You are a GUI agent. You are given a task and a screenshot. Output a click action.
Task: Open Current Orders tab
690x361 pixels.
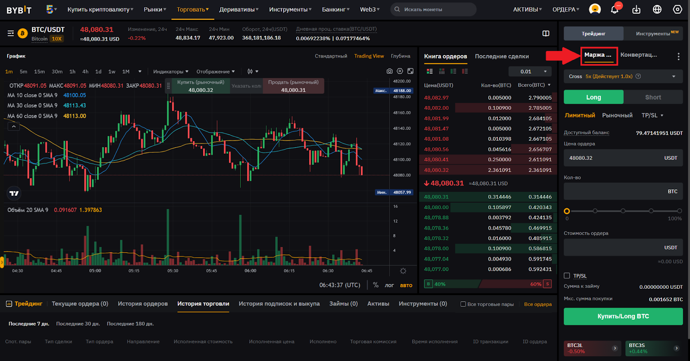(80, 303)
